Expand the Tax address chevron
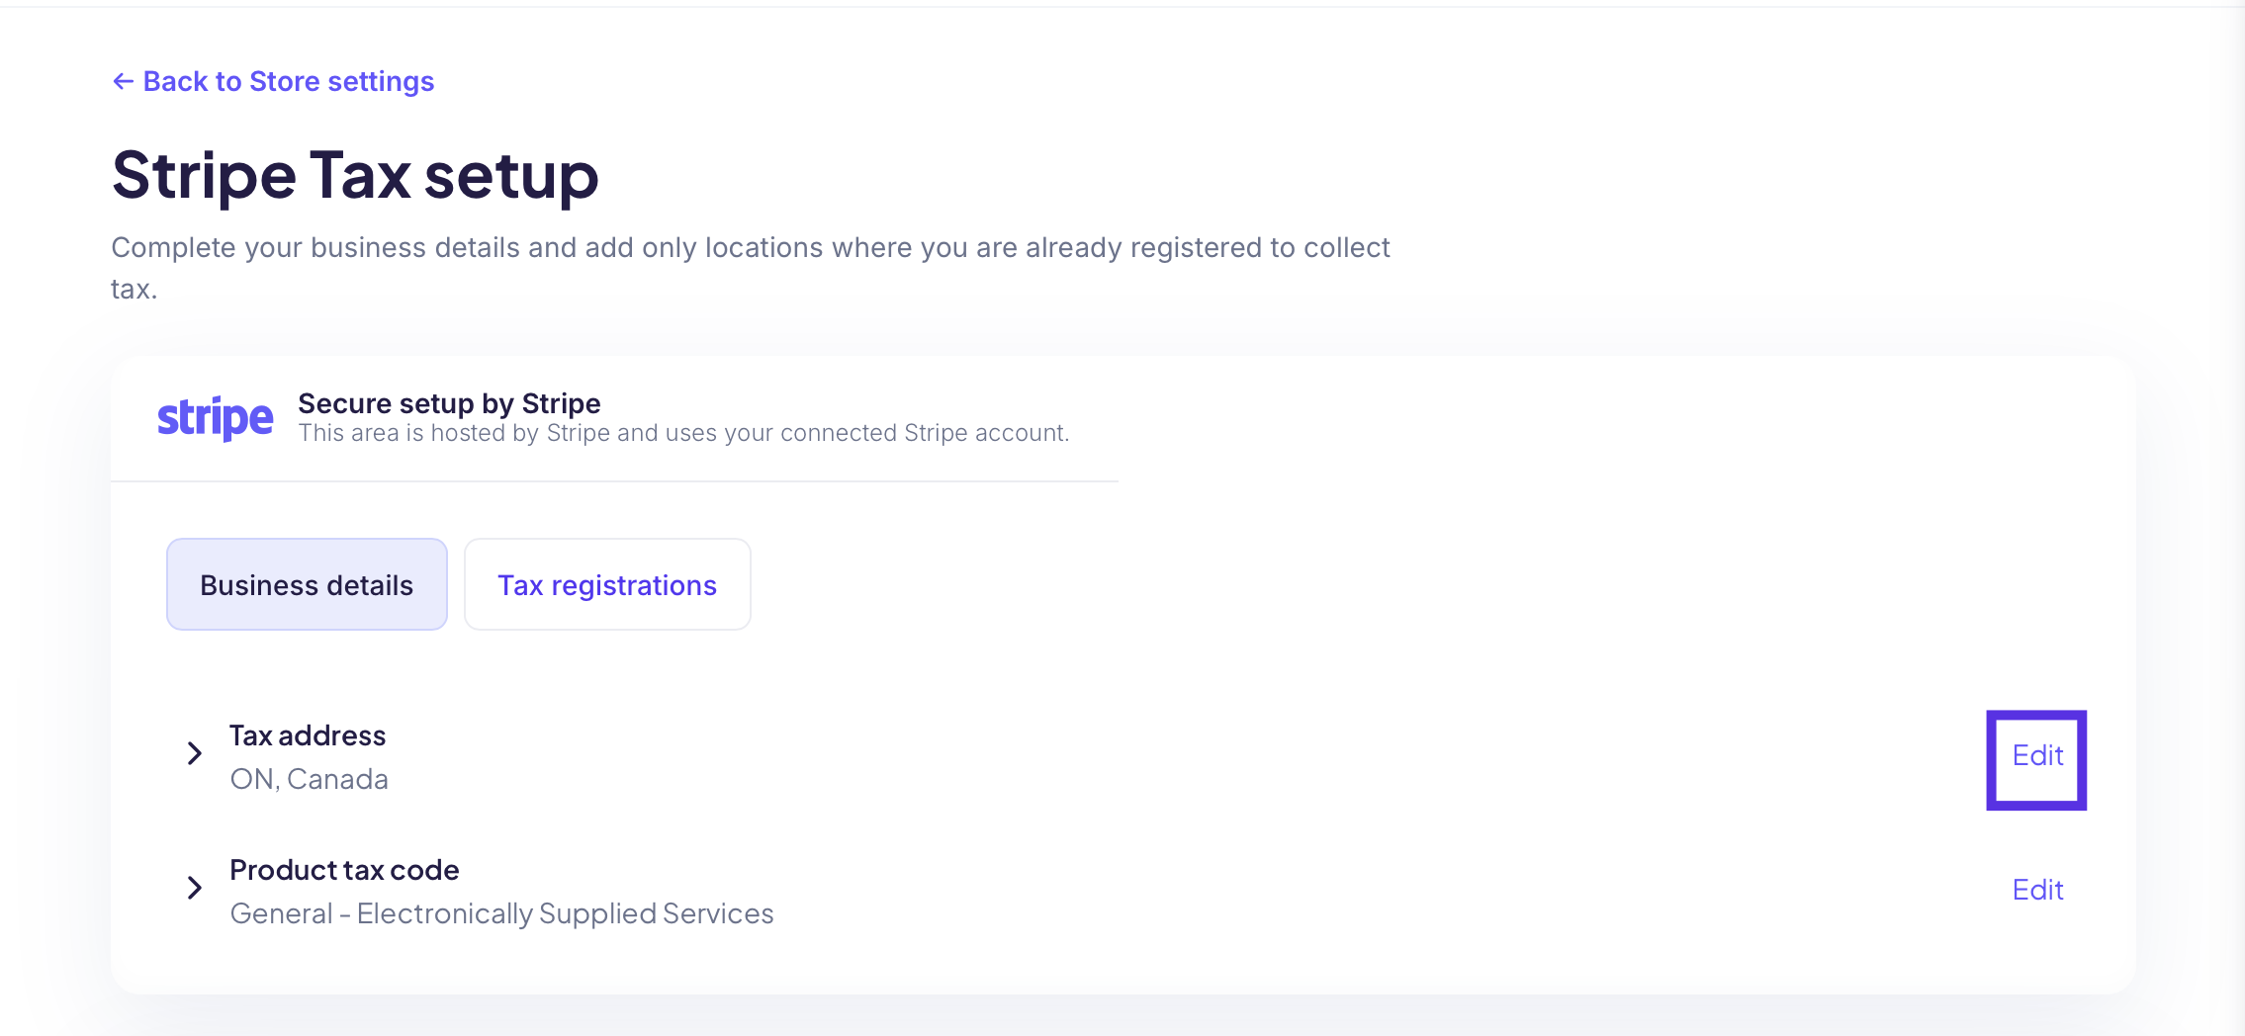This screenshot has width=2245, height=1036. coord(195,754)
